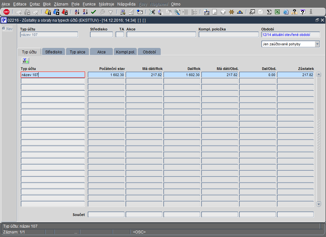Click the Typ účtu header input 'název 107'
This screenshot has height=237, width=326.
[x=49, y=35]
